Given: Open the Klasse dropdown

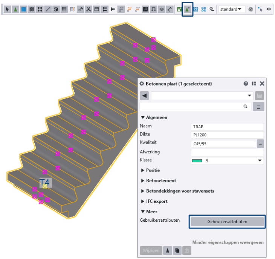Looking at the screenshot, I should pos(260,161).
